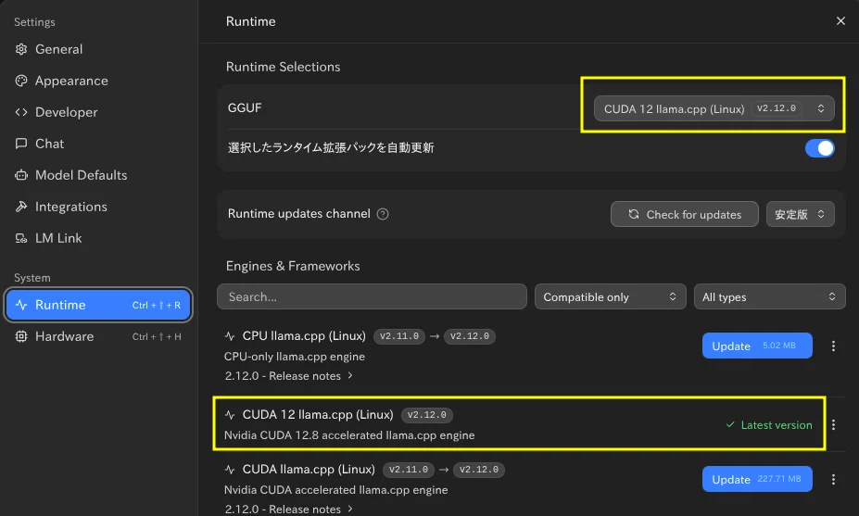This screenshot has width=859, height=516.
Task: Click the engines Search field
Action: point(372,296)
